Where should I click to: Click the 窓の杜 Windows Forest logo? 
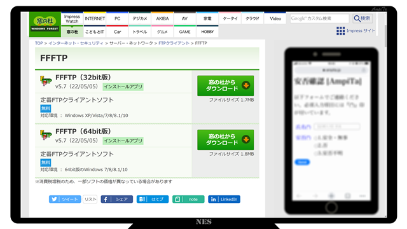(x=45, y=24)
